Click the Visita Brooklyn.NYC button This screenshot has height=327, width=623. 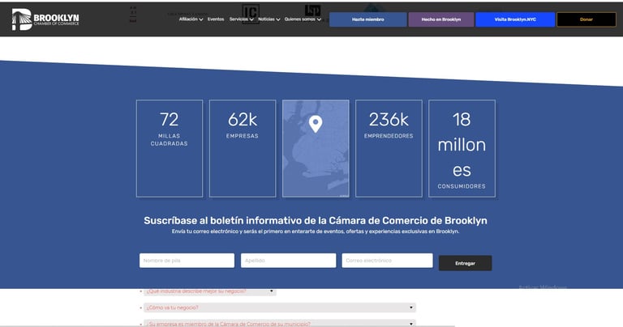pos(515,19)
